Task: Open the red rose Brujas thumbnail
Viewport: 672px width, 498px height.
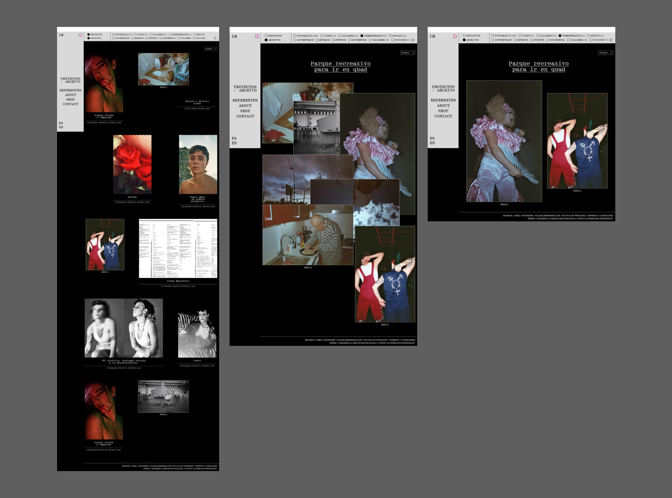Action: tap(132, 164)
